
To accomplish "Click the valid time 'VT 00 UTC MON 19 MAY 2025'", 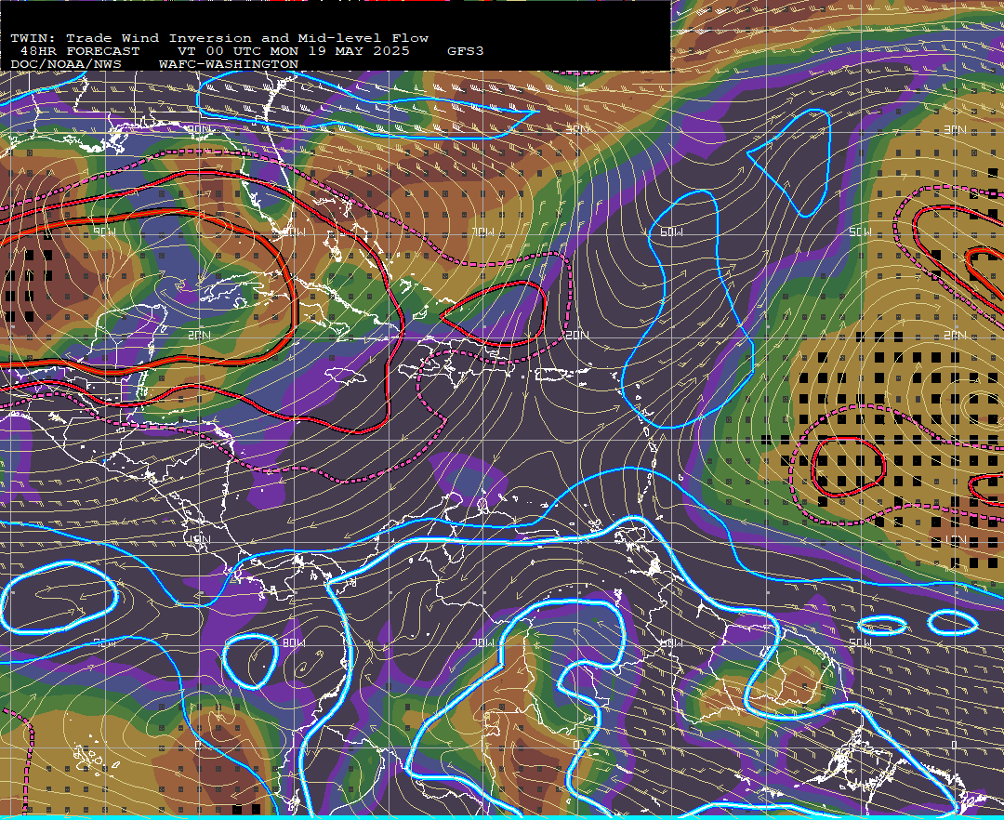I will (x=293, y=51).
